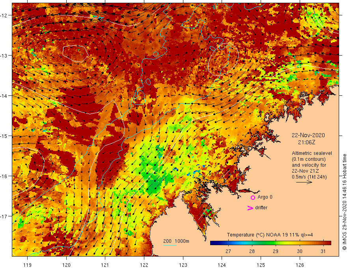Click longitude axis label 122
This screenshot has width=347, height=268.
pos(144,265)
